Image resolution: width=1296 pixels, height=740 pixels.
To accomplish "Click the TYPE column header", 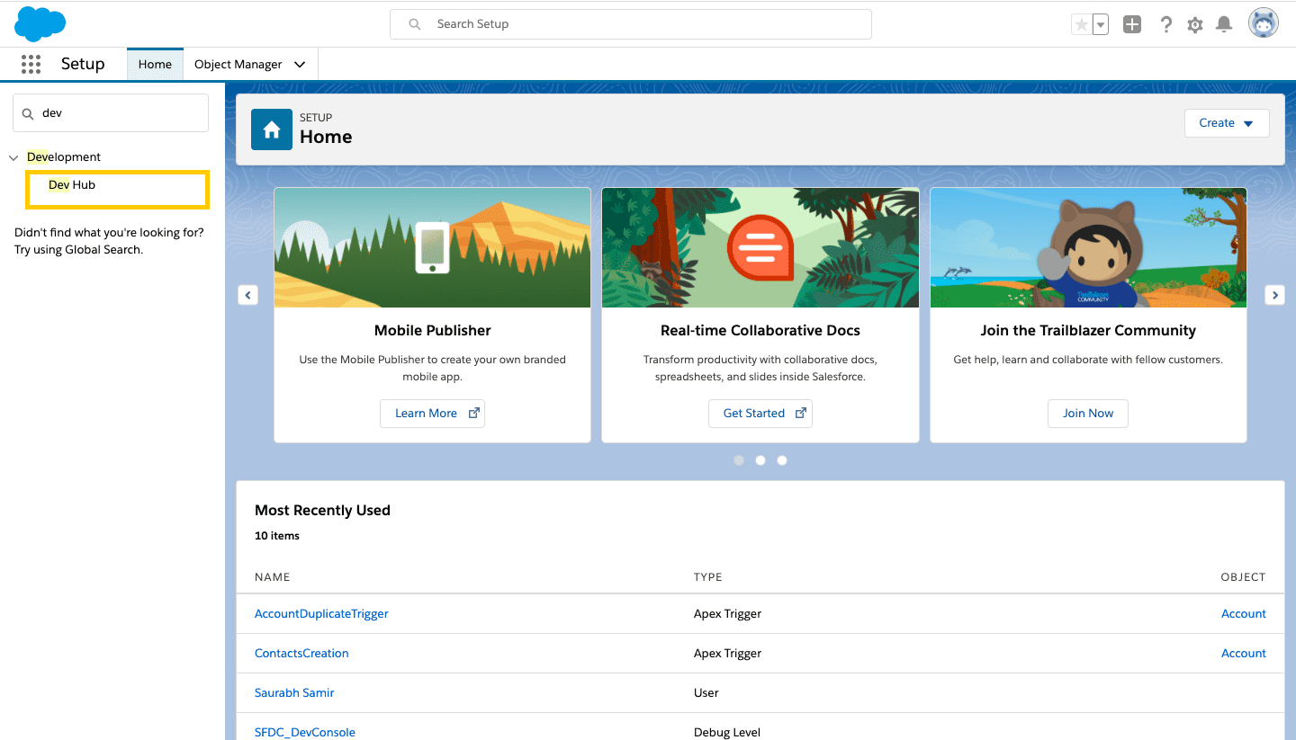I will pyautogui.click(x=708, y=576).
